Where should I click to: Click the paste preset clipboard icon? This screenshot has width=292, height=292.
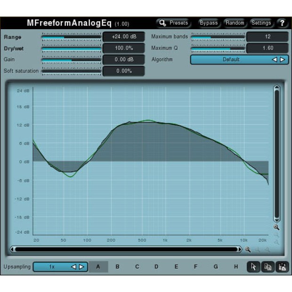tap(282, 267)
